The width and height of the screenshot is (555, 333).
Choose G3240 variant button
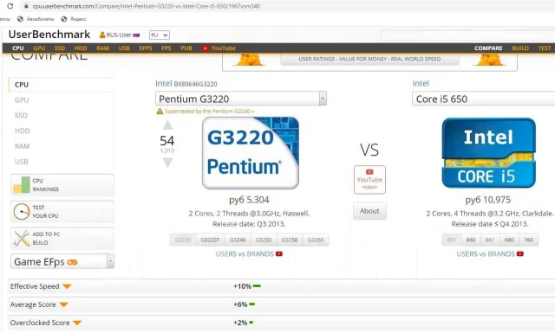[x=238, y=240]
